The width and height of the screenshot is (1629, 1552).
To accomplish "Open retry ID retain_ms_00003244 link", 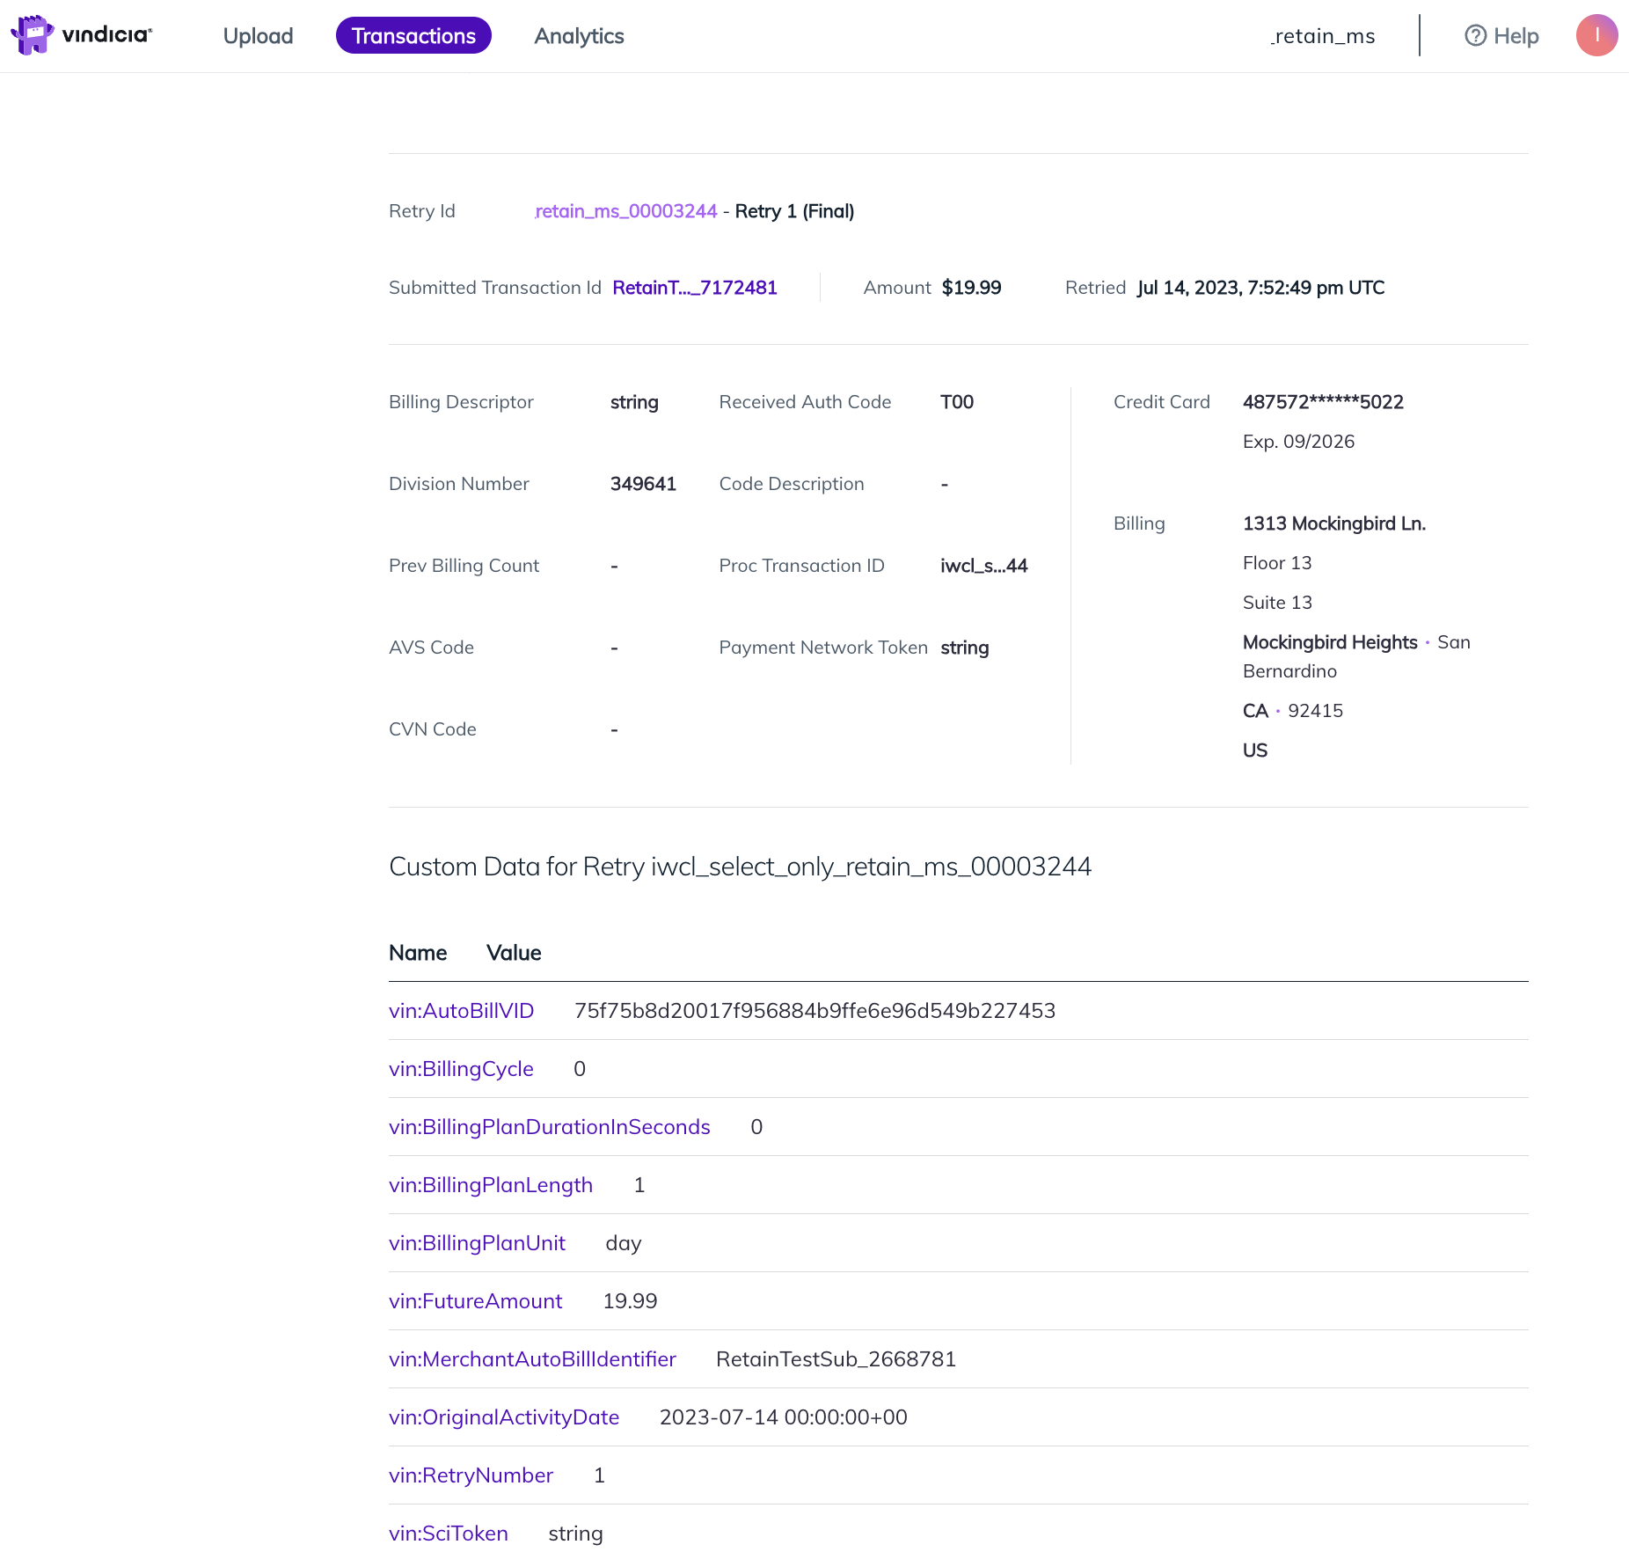I will 625,211.
